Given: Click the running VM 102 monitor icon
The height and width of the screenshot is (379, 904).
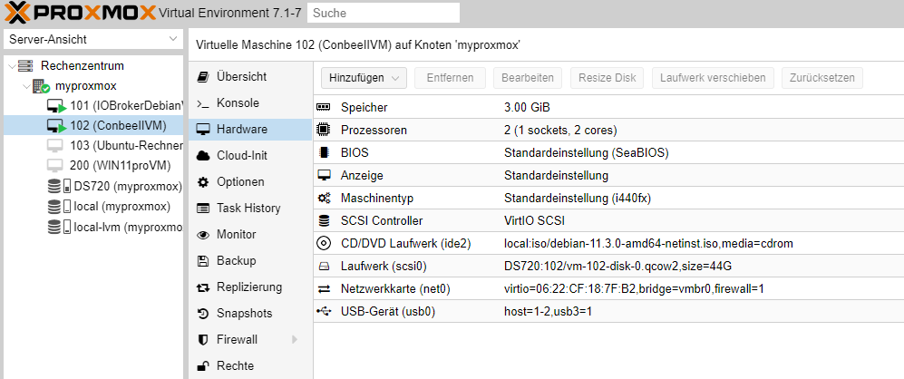Looking at the screenshot, I should pos(57,126).
